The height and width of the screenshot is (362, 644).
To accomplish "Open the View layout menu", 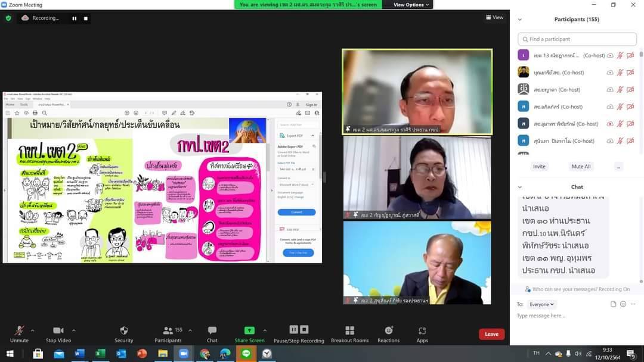I will tap(494, 17).
